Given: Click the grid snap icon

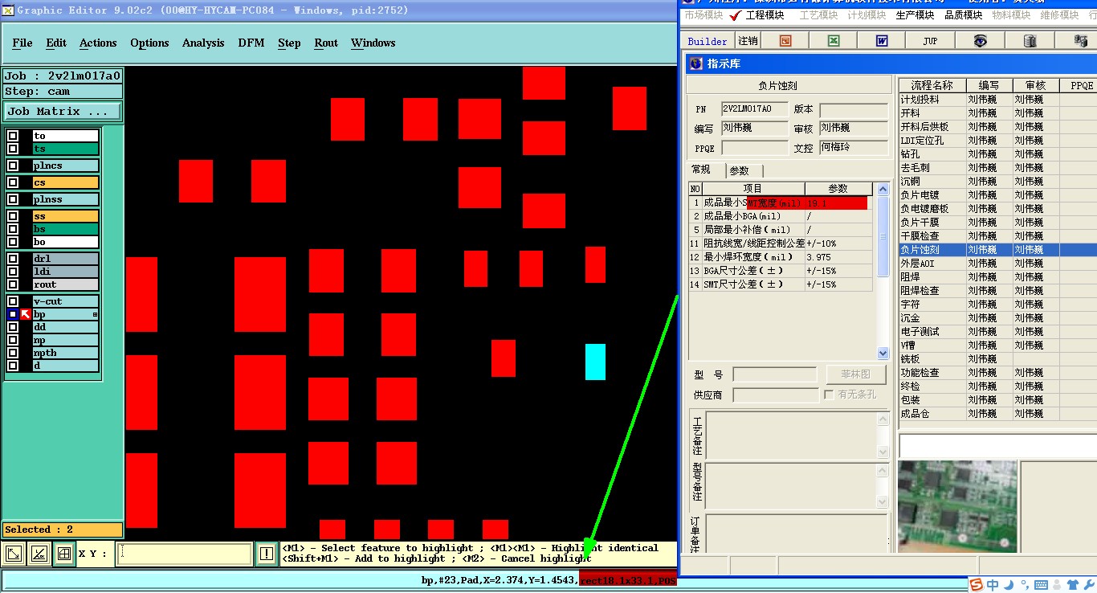Looking at the screenshot, I should pos(64,554).
